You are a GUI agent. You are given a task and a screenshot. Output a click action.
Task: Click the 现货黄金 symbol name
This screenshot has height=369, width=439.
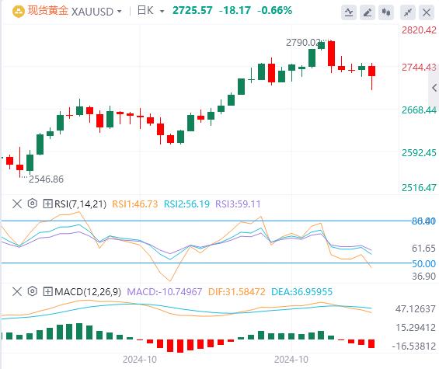[x=47, y=11]
